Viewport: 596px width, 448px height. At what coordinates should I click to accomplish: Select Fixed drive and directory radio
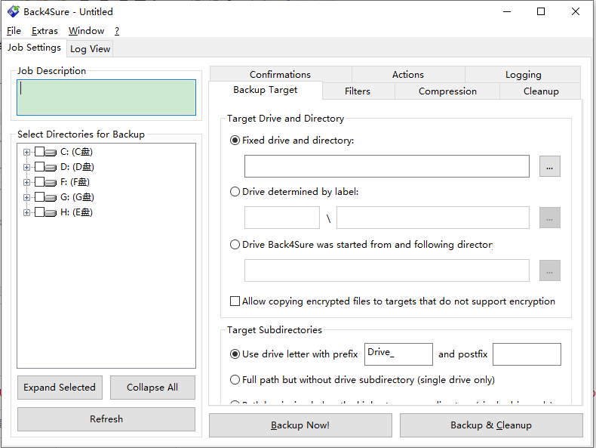pyautogui.click(x=235, y=141)
